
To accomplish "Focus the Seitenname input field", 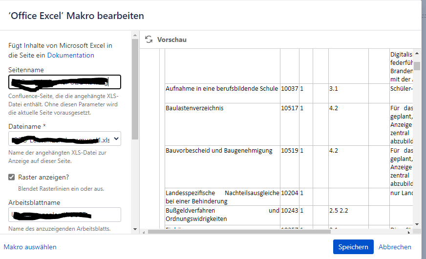I will pyautogui.click(x=64, y=82).
